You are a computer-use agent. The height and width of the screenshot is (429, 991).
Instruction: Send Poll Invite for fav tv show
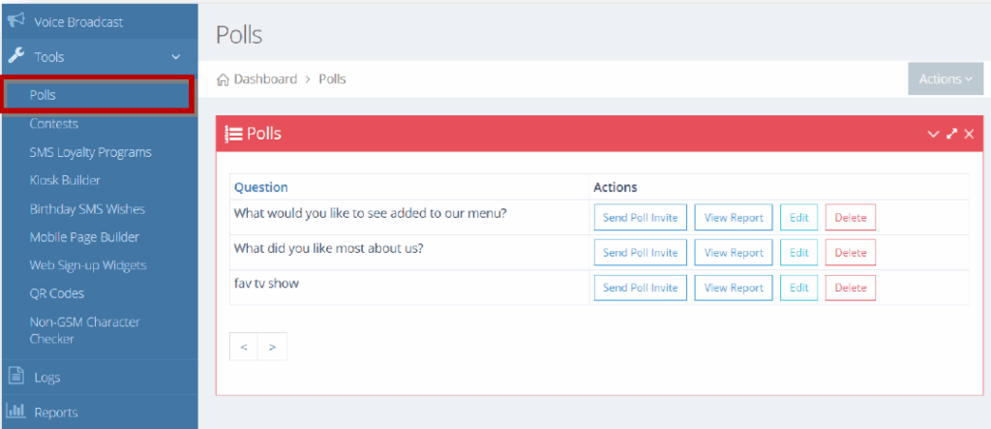[x=641, y=288]
